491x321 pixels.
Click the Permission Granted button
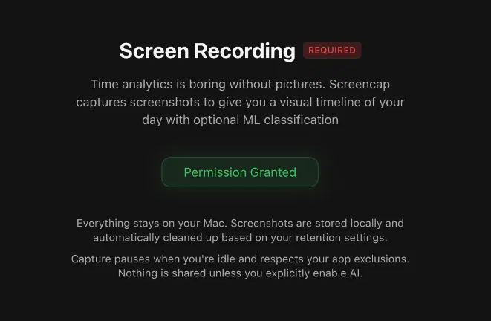coord(240,172)
